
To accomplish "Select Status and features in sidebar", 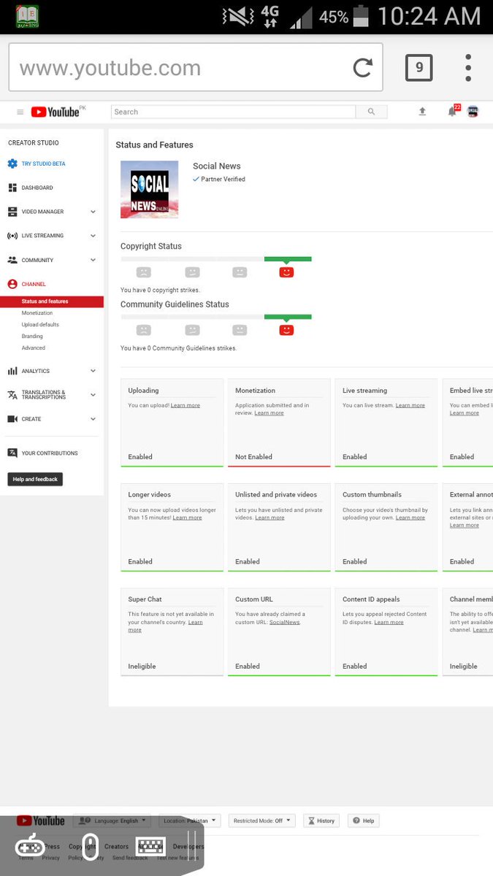I will click(52, 301).
